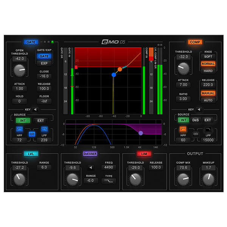Click the Gate ATTACK value 1.00
This screenshot has width=227, height=227.
19,89
